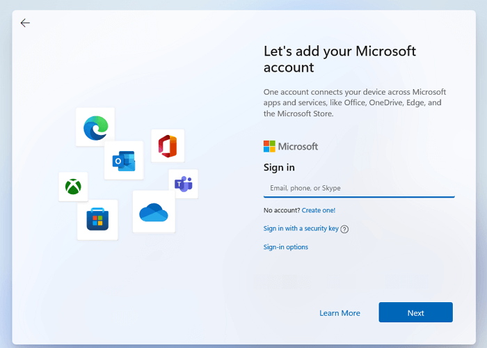Click the Sign in heading text
The width and height of the screenshot is (487, 348).
pyautogui.click(x=279, y=168)
